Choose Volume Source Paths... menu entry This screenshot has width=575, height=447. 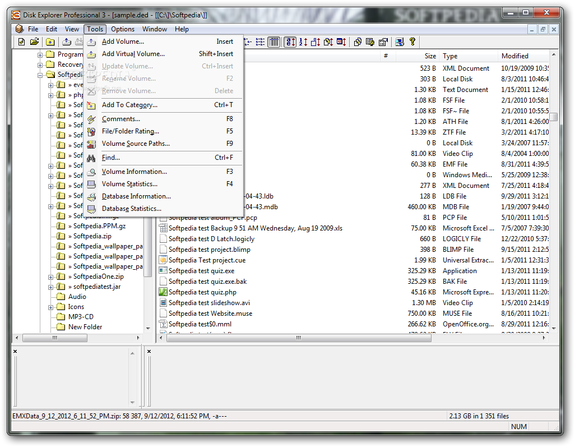coord(164,144)
